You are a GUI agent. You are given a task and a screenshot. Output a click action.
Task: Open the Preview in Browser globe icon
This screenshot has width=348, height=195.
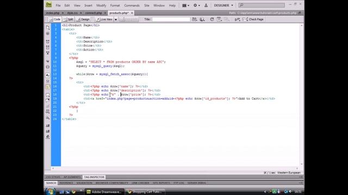pyautogui.click(x=202, y=19)
